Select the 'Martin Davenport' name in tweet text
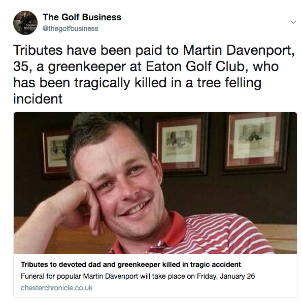Image resolution: width=302 pixels, height=302 pixels. [x=239, y=50]
